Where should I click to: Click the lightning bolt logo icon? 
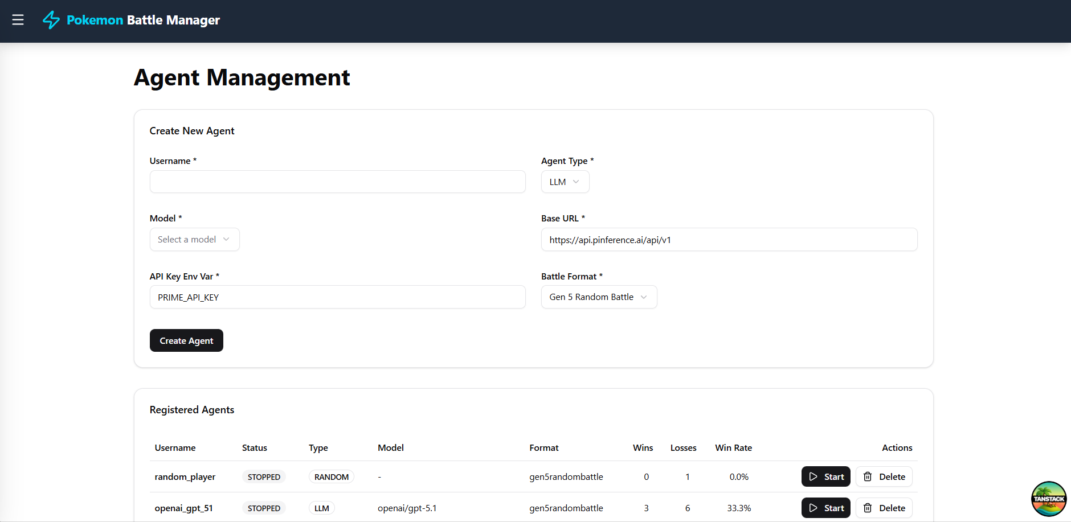51,20
